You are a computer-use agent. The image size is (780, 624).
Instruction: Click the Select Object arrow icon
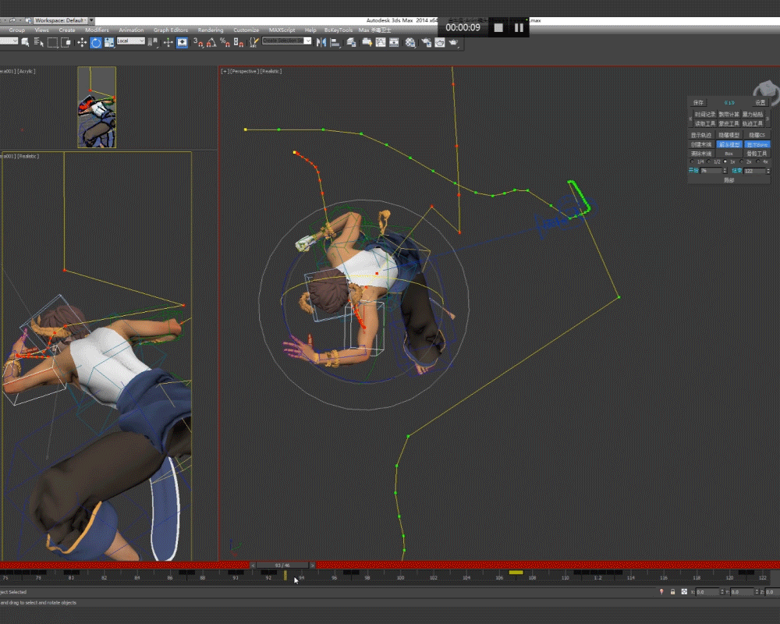25,43
